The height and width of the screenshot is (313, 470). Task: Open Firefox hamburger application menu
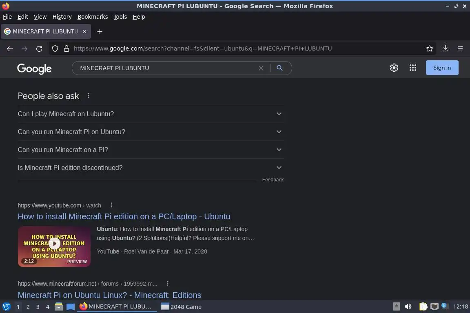tap(460, 48)
